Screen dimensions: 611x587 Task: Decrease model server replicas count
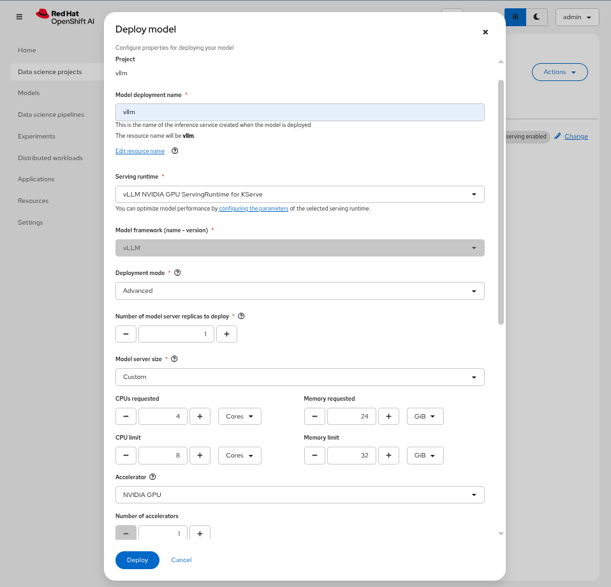pos(126,334)
